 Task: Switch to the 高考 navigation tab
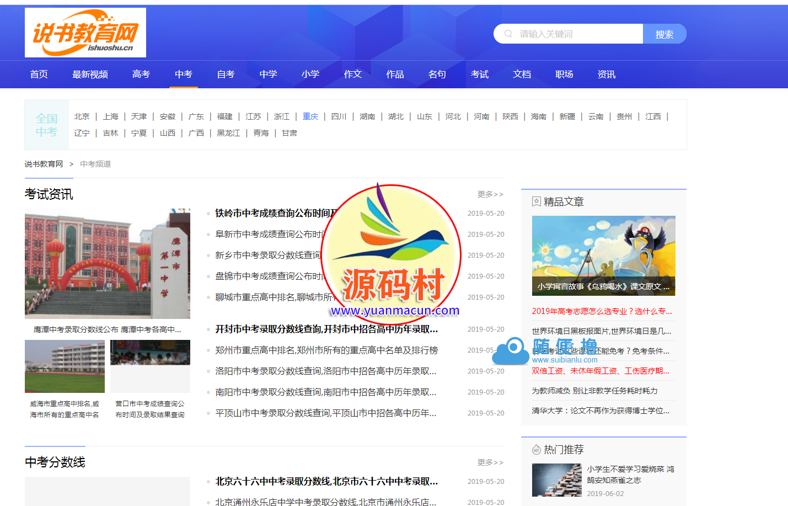(141, 74)
